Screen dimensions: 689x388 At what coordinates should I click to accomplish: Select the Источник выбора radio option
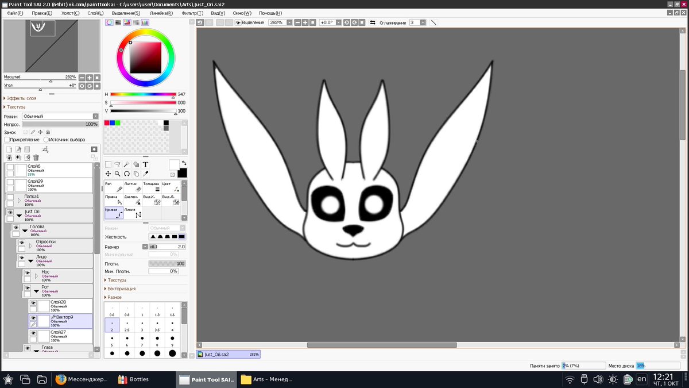point(46,140)
